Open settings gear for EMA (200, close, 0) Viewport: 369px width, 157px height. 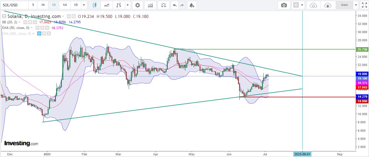pos(44,34)
